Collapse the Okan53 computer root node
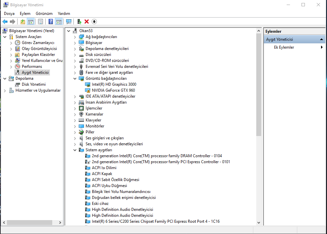 pos(69,31)
